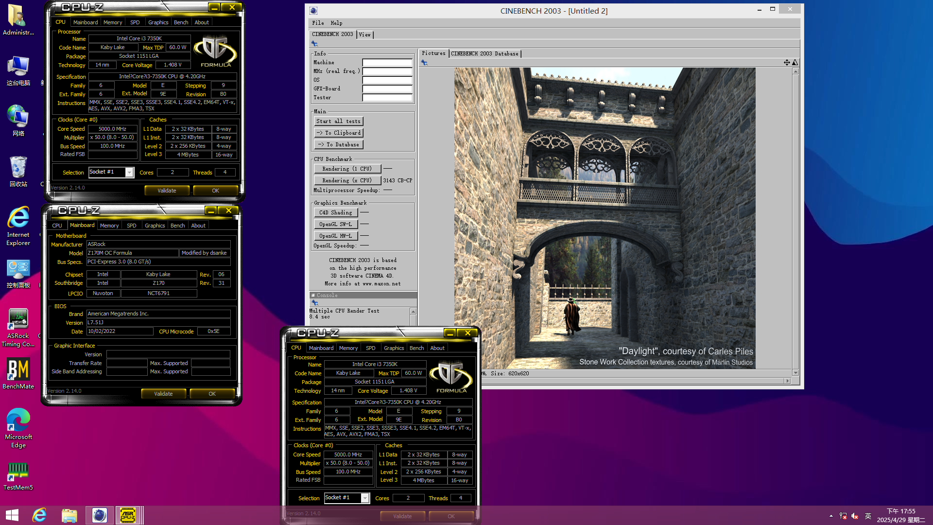Viewport: 933px width, 525px height.
Task: Show hidden tray icons arrow
Action: [831, 516]
